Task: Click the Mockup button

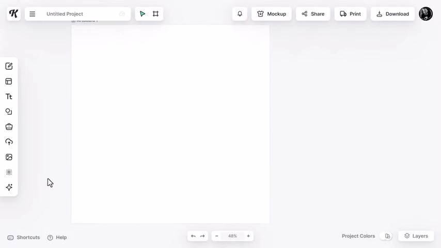Action: [272, 14]
